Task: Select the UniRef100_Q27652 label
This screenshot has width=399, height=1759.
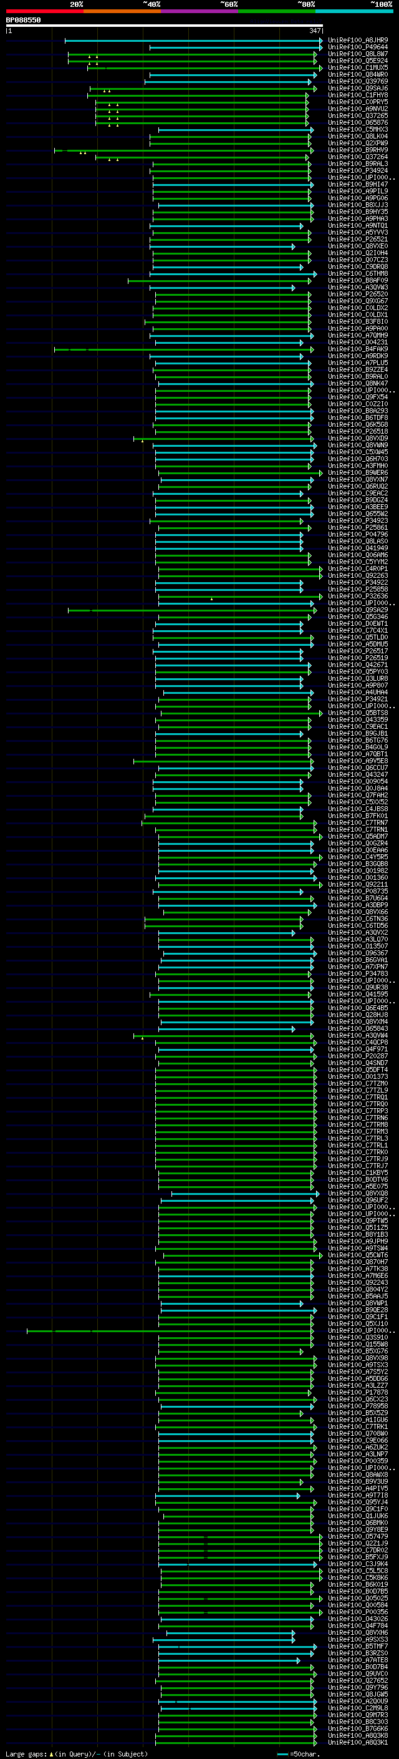Action: 358,1680
